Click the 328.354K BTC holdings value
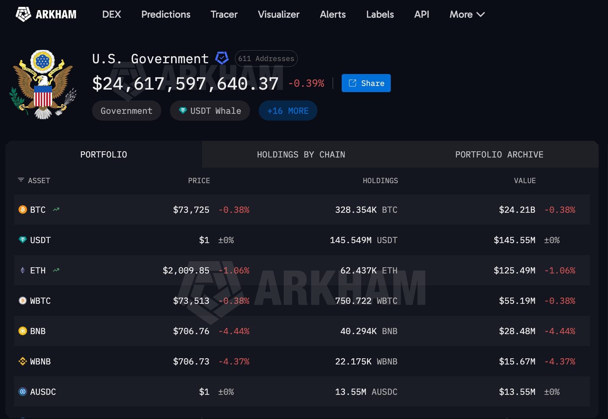Screen dimensions: 608x419 366,210
